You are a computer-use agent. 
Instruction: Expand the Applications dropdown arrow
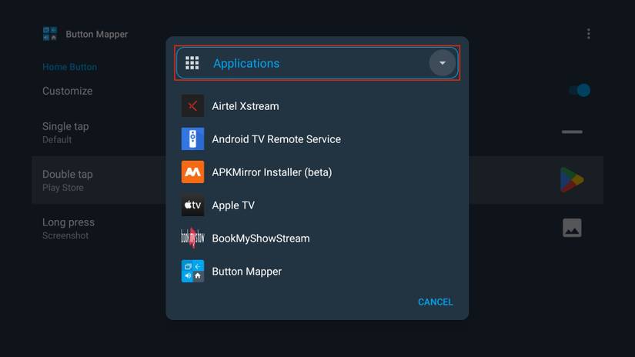click(x=442, y=63)
